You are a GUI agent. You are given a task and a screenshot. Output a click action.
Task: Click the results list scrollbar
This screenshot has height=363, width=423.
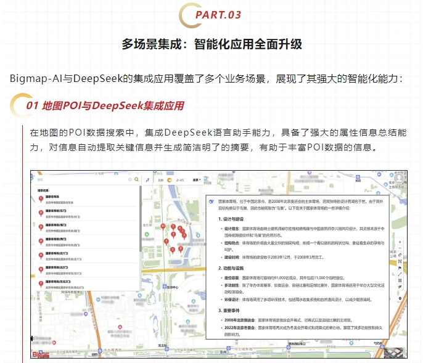coord(141,219)
